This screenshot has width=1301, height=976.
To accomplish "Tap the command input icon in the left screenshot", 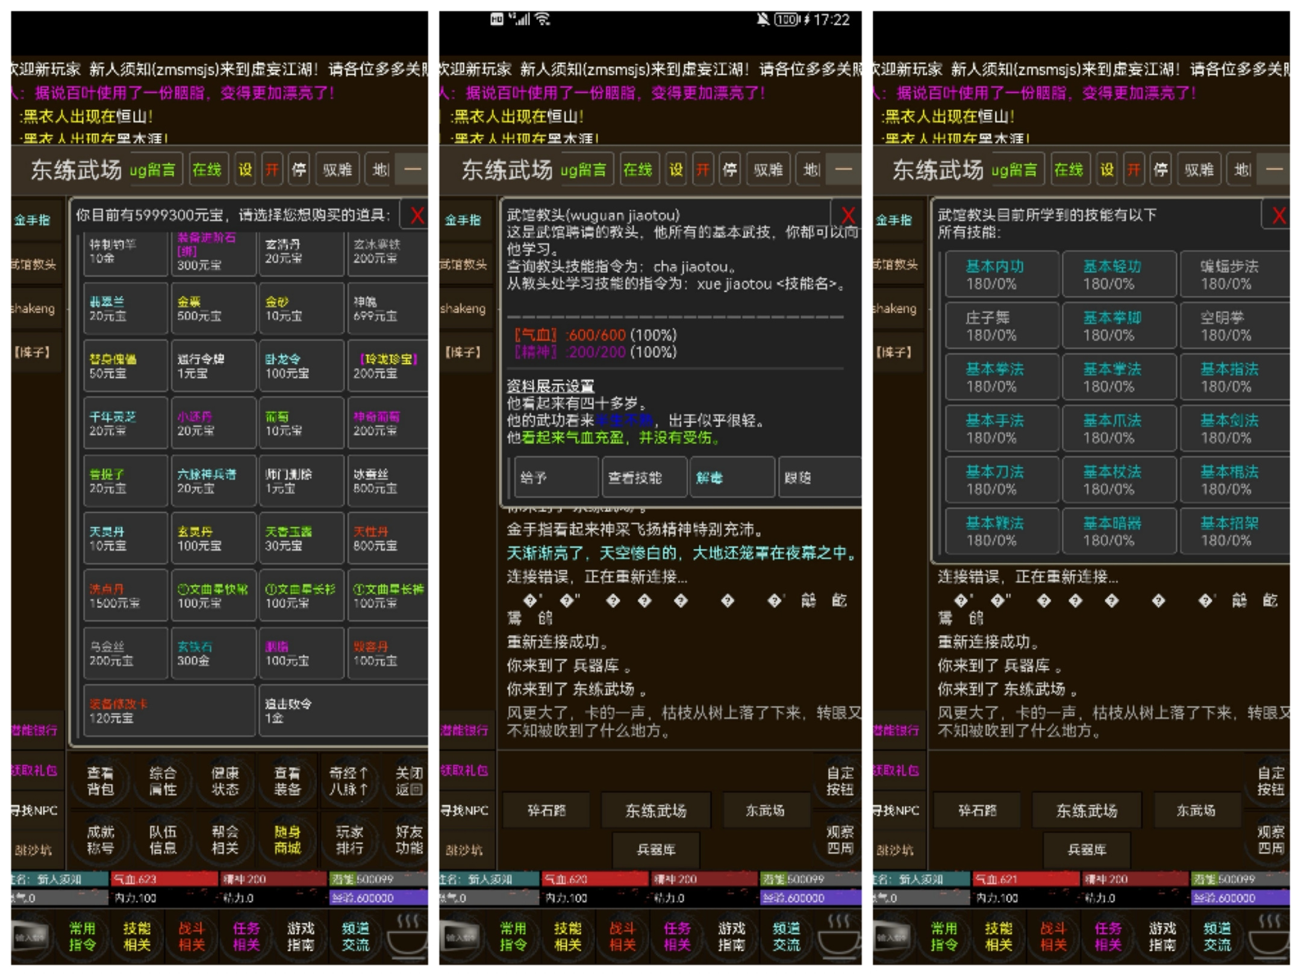I will pos(30,937).
